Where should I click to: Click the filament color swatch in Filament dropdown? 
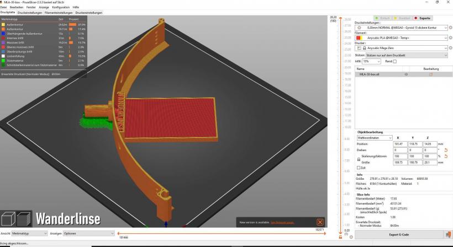click(359, 37)
